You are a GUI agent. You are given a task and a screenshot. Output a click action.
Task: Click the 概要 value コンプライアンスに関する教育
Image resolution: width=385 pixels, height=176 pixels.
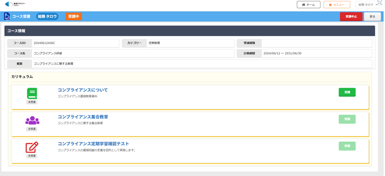click(53, 64)
